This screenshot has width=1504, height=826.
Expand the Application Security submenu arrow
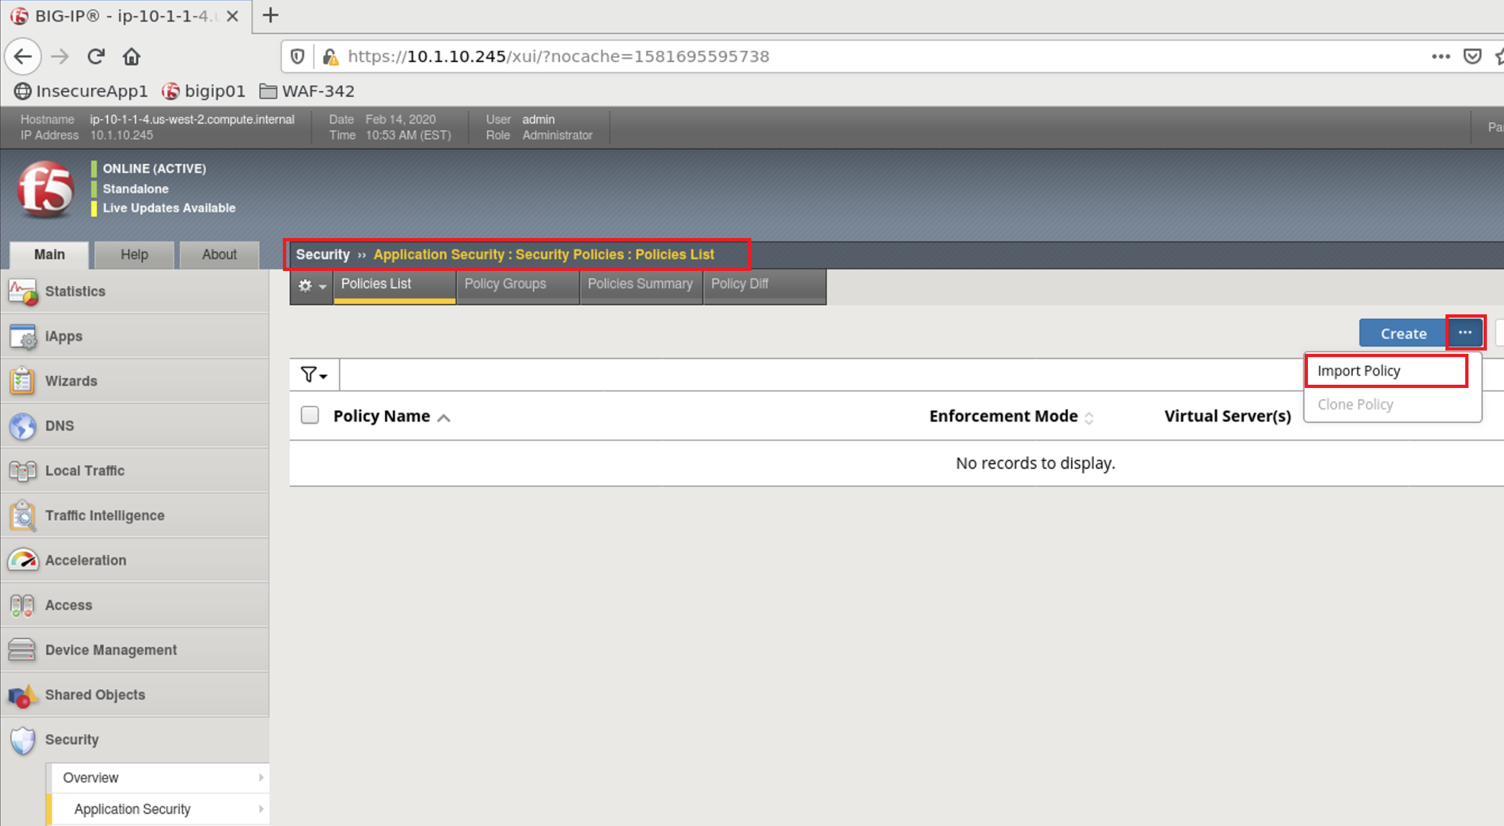click(x=261, y=809)
